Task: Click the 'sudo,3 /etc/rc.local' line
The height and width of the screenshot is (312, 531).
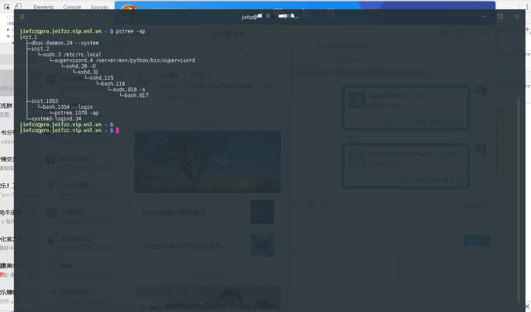Action: tap(72, 54)
